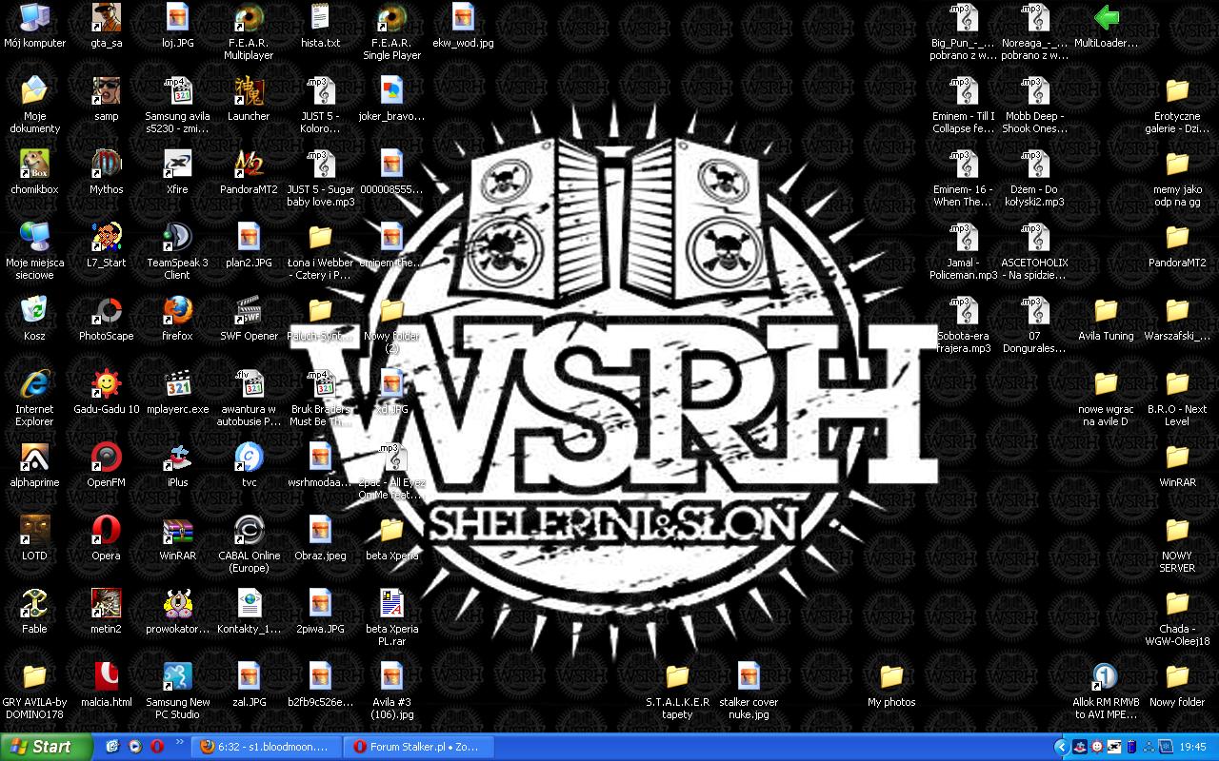Select the hista.txt text file
Viewport: 1219px width, 761px height.
pyautogui.click(x=320, y=19)
